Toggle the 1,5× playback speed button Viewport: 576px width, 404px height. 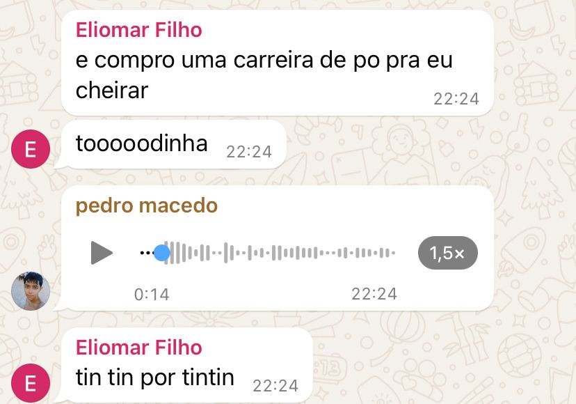(448, 253)
